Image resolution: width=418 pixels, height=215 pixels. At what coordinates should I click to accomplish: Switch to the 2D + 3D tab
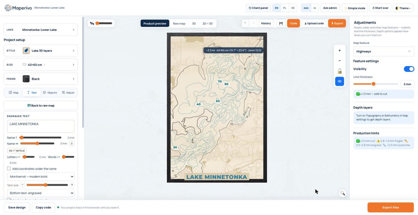[x=207, y=24]
